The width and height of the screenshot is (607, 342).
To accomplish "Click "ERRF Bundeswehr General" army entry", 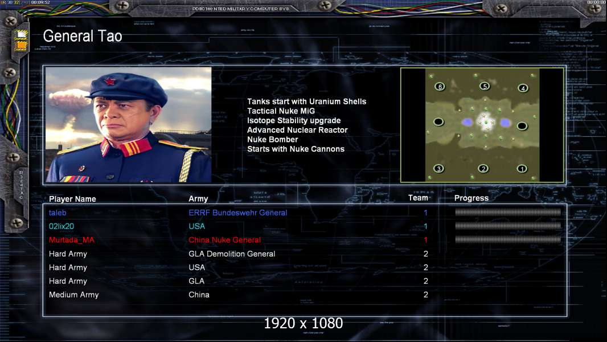I will point(237,213).
